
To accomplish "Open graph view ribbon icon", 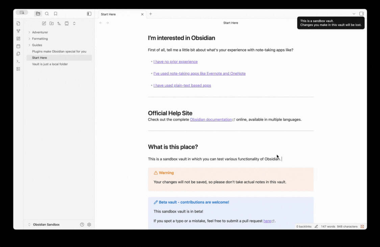I will [18, 31].
